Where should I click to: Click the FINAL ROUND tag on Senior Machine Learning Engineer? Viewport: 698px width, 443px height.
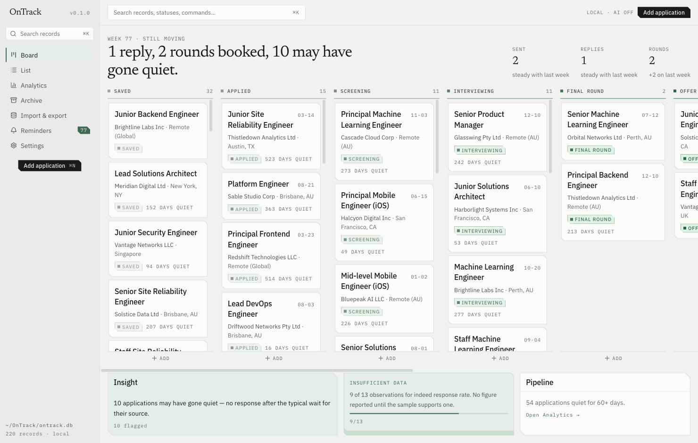591,150
